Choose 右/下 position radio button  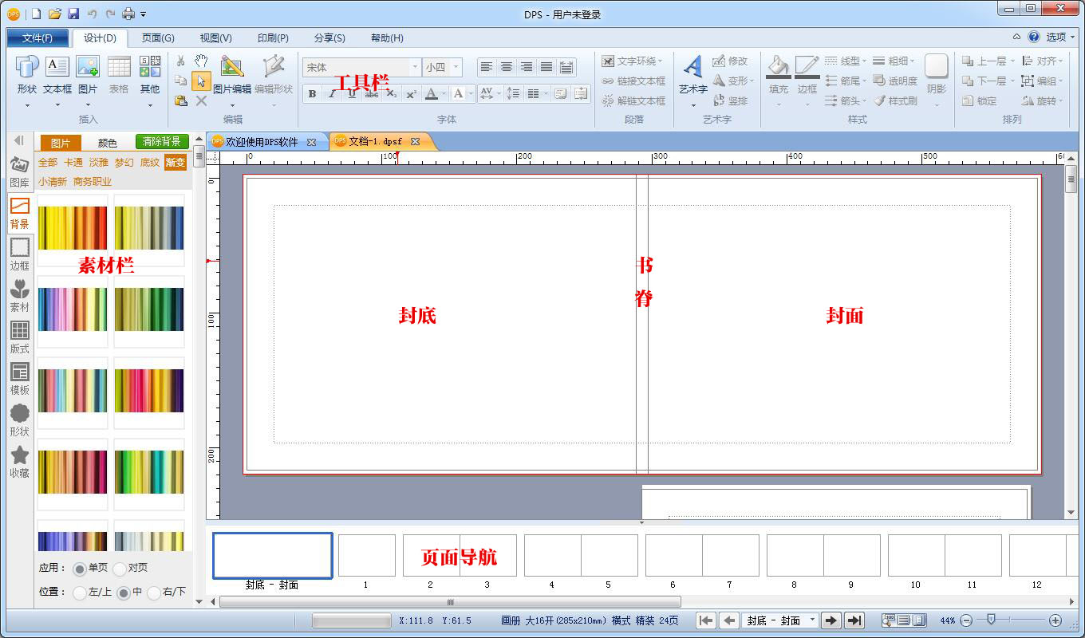coord(167,593)
